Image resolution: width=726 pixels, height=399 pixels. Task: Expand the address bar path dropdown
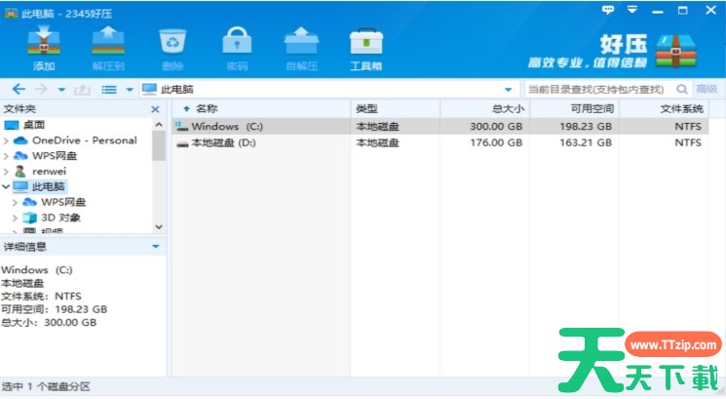click(508, 89)
